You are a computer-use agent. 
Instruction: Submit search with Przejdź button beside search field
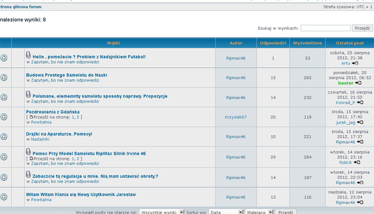(362, 28)
